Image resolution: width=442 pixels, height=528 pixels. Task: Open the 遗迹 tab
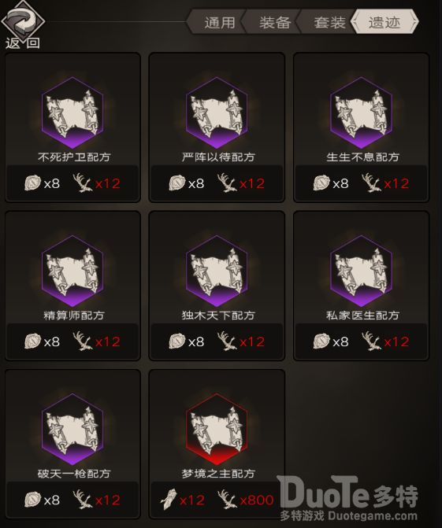(384, 22)
